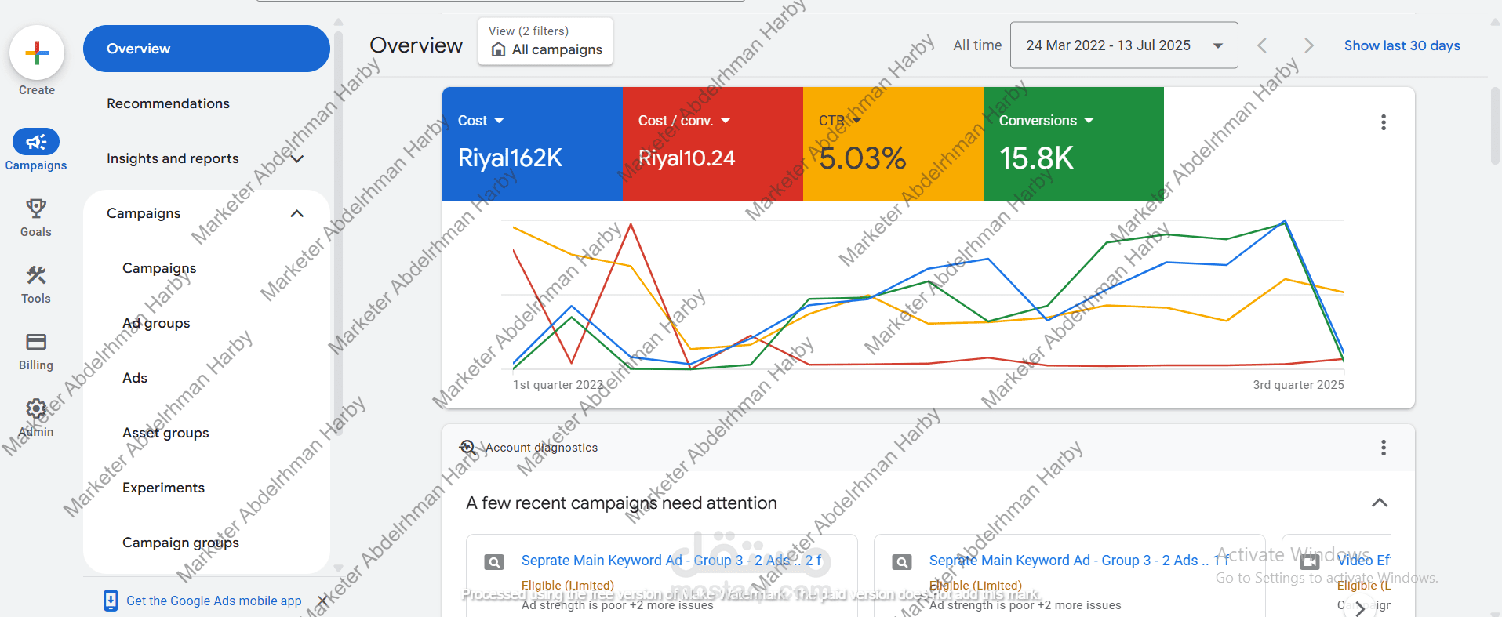The image size is (1502, 617).
Task: Open the Billing card icon
Action: click(x=36, y=341)
